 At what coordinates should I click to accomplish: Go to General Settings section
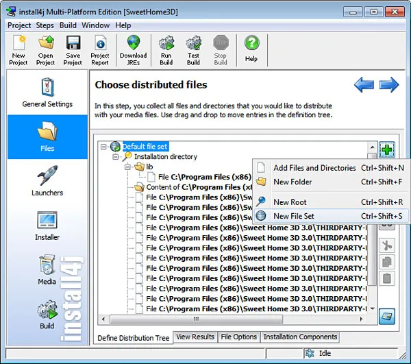(47, 93)
